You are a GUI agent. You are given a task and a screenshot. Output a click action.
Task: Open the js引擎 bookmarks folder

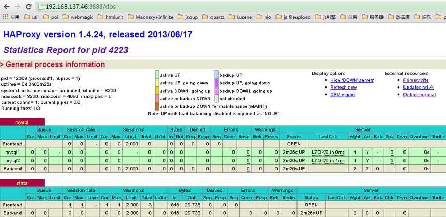coord(325,17)
